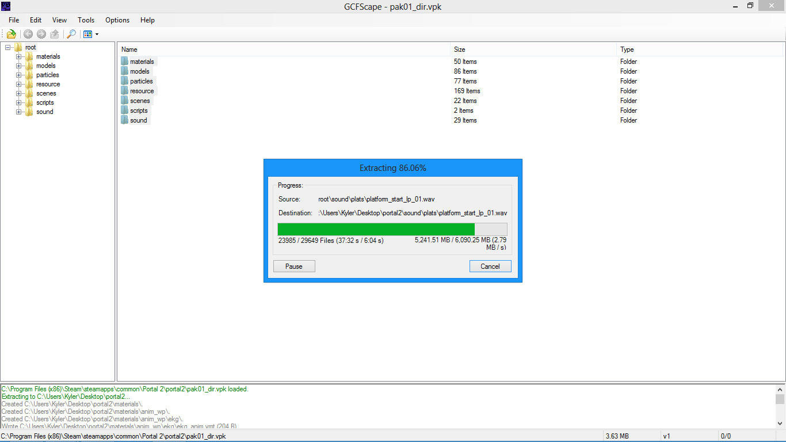Click the materials folder icon in file list

tap(125, 62)
